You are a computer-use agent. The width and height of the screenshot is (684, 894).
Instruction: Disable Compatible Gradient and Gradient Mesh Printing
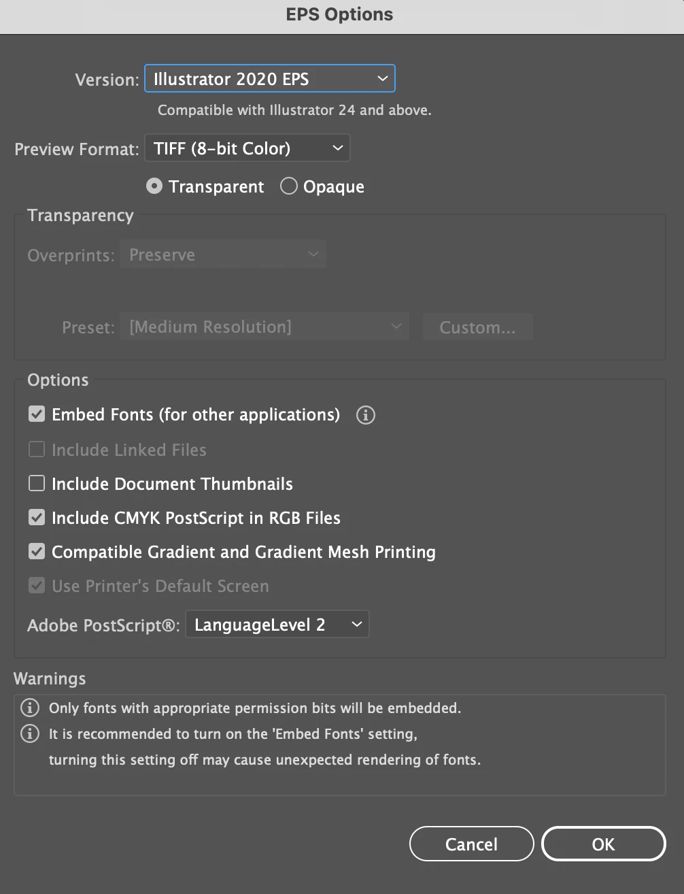tap(37, 552)
